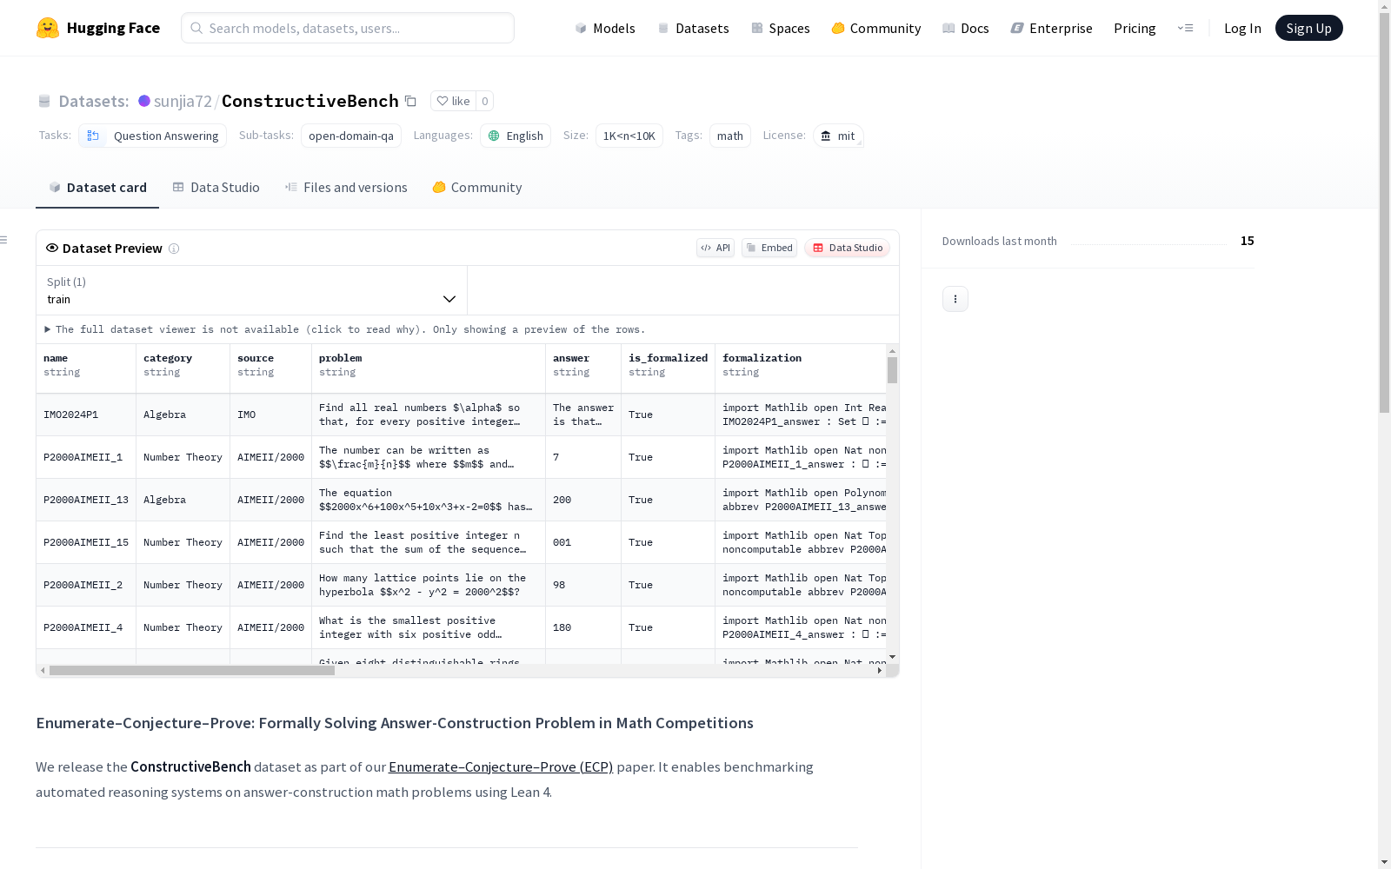This screenshot has height=869, width=1391.
Task: Open the Enumerate–Conjecture–Prove (ECP) paper link
Action: click(x=501, y=766)
